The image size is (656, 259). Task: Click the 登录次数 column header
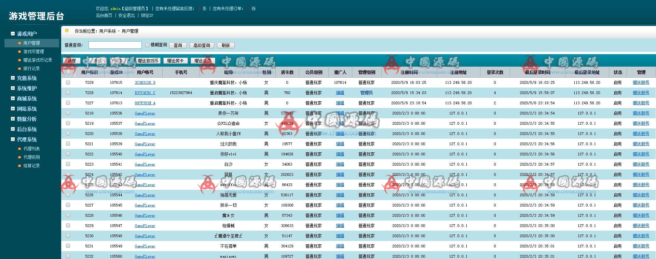(495, 72)
